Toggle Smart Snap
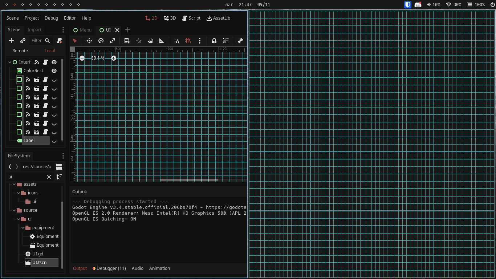 [x=176, y=41]
